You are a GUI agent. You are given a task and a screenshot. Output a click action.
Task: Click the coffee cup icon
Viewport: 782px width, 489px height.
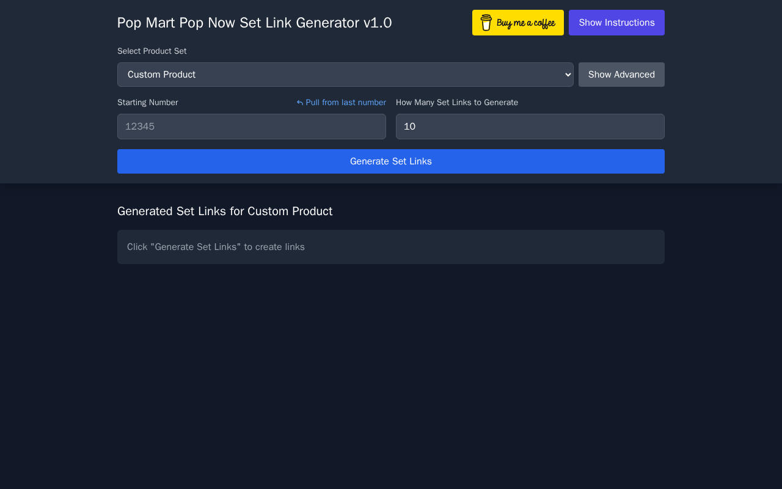coord(486,23)
